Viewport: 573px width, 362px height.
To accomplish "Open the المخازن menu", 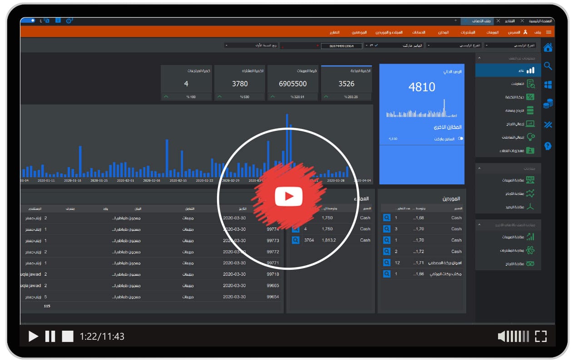I will coord(443,32).
